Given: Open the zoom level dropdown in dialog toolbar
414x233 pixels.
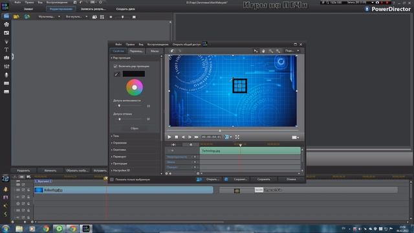Looking at the screenshot, I should (x=292, y=50).
